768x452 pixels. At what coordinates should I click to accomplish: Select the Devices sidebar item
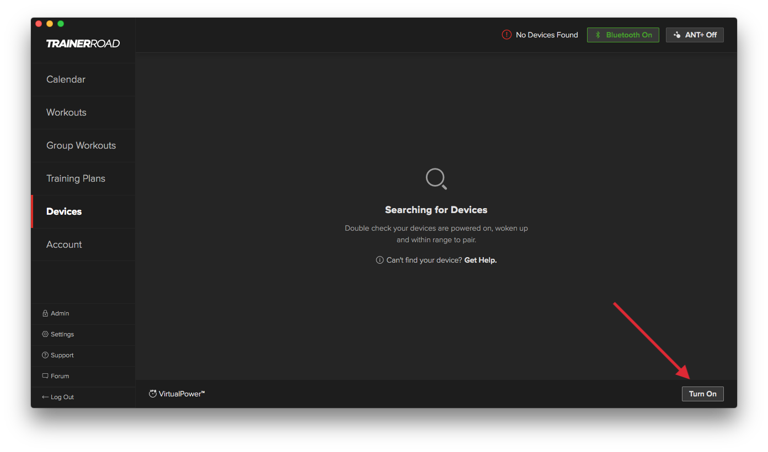pyautogui.click(x=83, y=211)
